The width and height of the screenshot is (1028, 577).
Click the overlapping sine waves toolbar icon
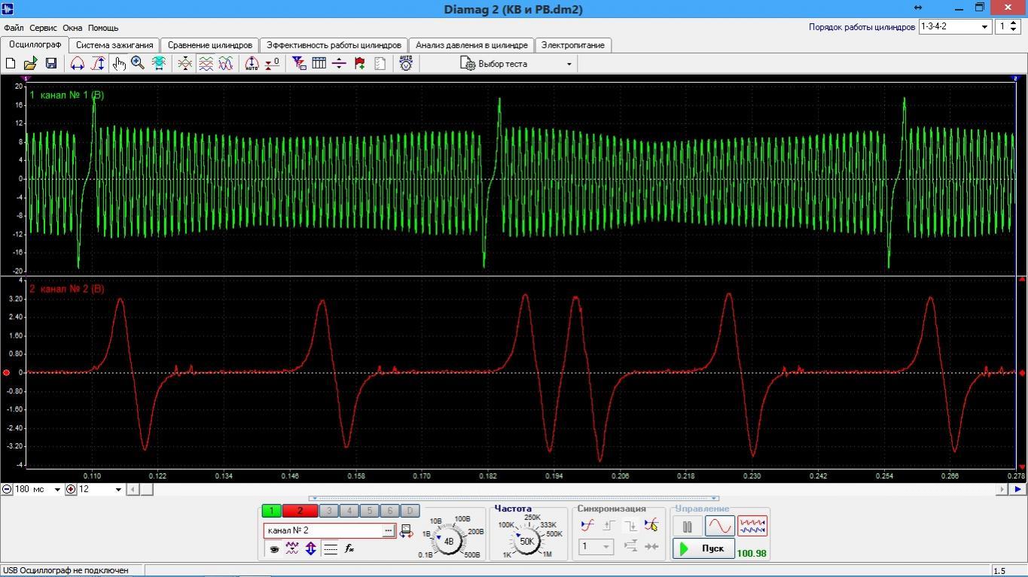coord(226,64)
